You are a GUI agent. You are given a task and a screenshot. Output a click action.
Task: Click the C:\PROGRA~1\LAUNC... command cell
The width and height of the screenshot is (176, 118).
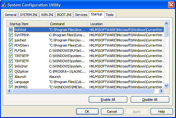(67, 71)
